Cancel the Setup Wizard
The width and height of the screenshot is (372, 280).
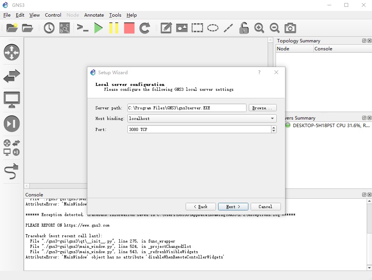tap(265, 207)
